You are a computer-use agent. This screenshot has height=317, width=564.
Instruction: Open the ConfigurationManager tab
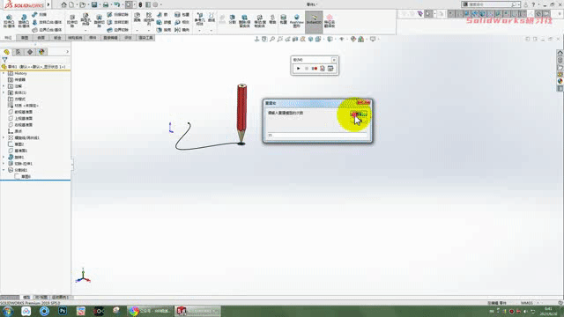[x=30, y=52]
